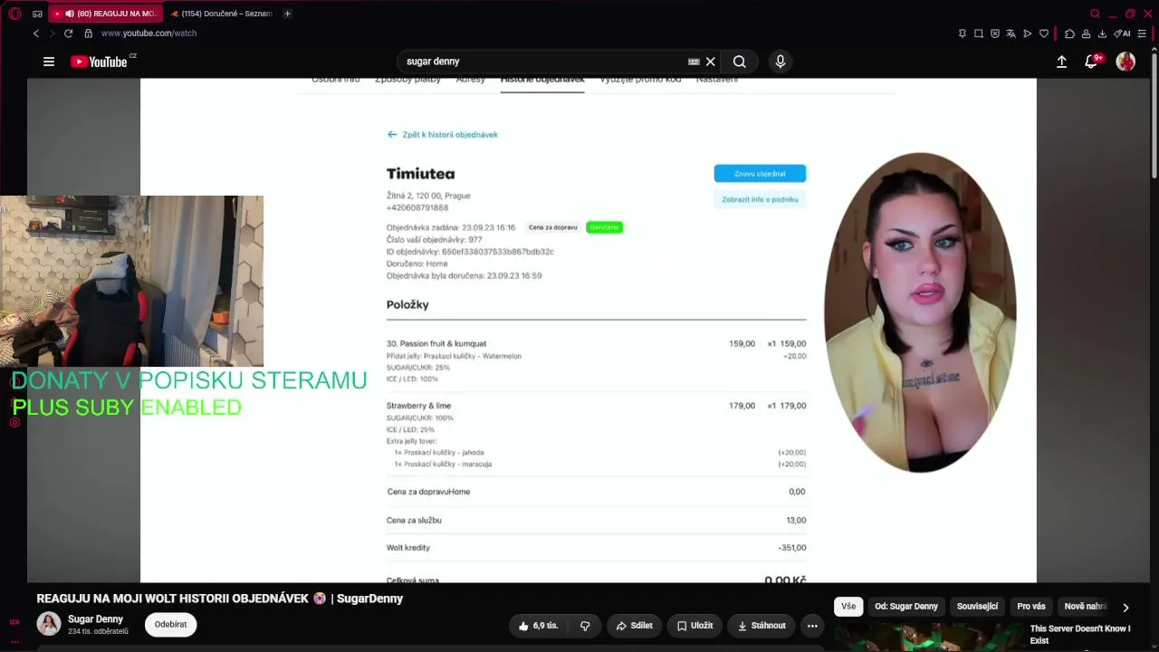The width and height of the screenshot is (1159, 652).
Task: Clear the YouTube search query
Action: [711, 62]
